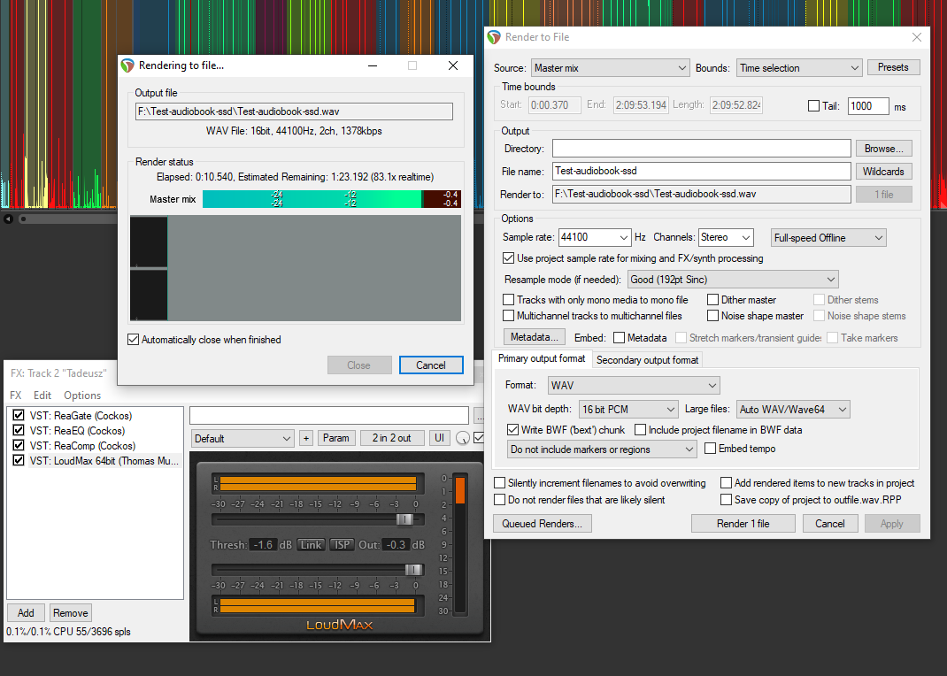The height and width of the screenshot is (676, 947).
Task: Expand the Format dropdown set to WAV
Action: click(x=634, y=385)
